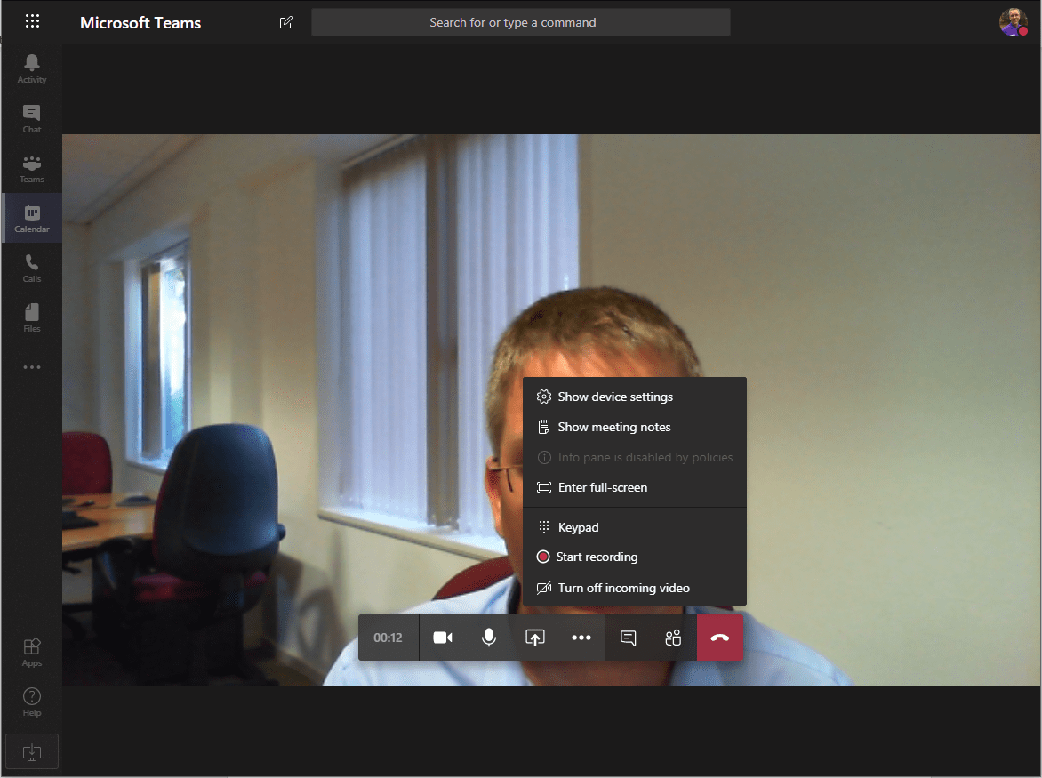Show more apps in sidebar
1042x778 pixels.
32,366
